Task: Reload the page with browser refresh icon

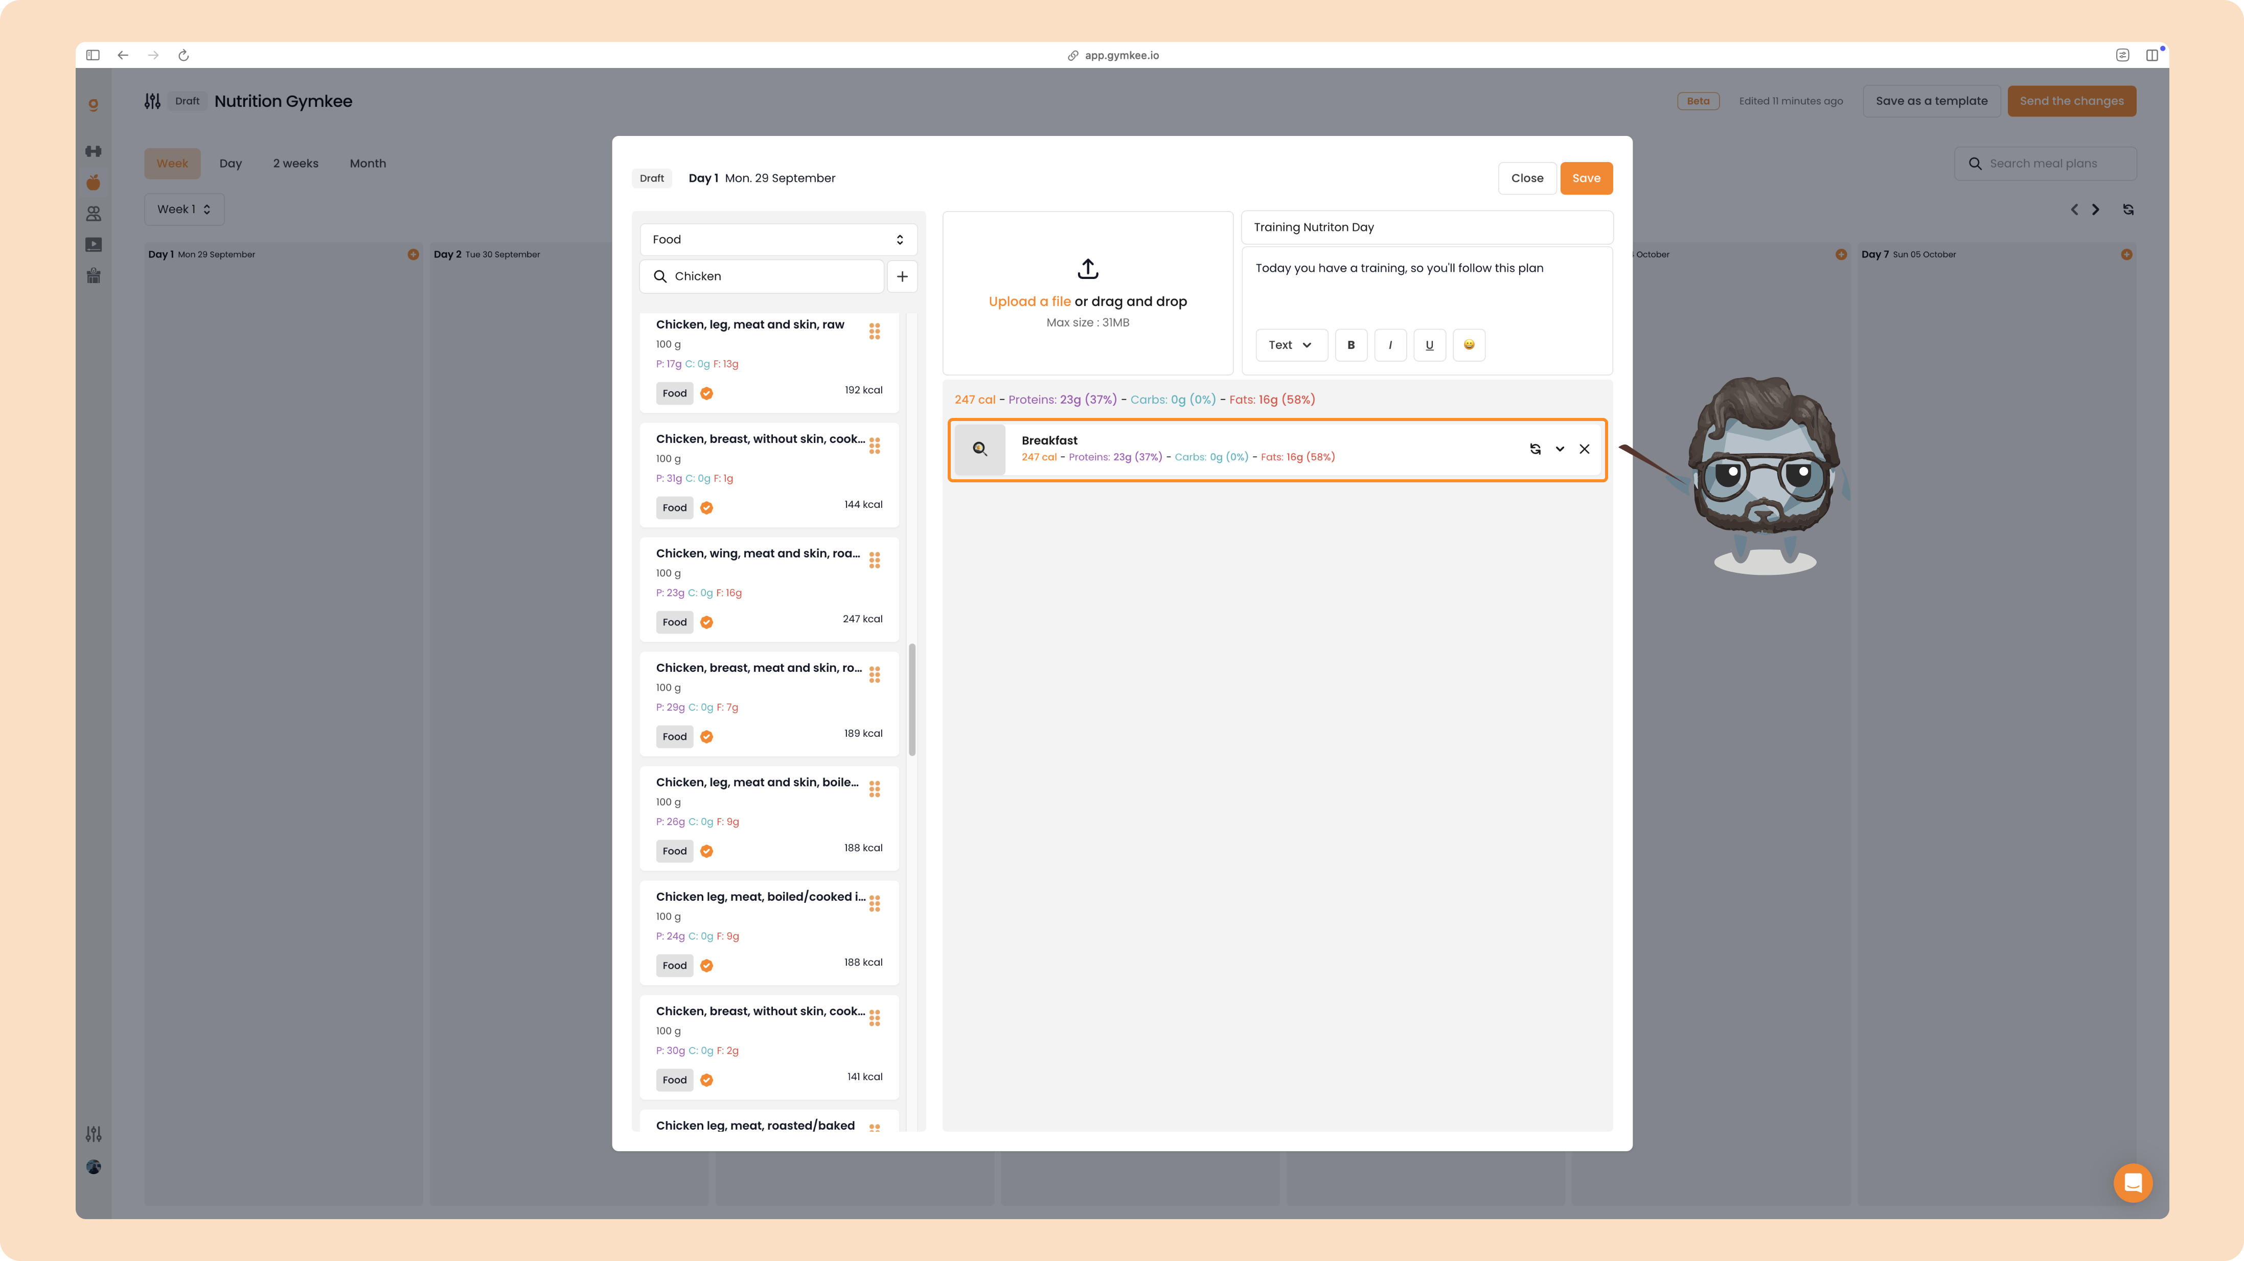Action: point(184,55)
